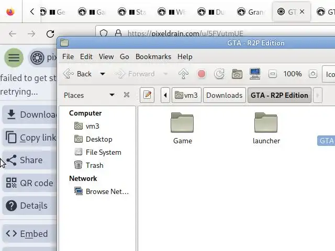The image size is (335, 251).
Task: Open the shield tracking protection icon
Action: [104, 33]
